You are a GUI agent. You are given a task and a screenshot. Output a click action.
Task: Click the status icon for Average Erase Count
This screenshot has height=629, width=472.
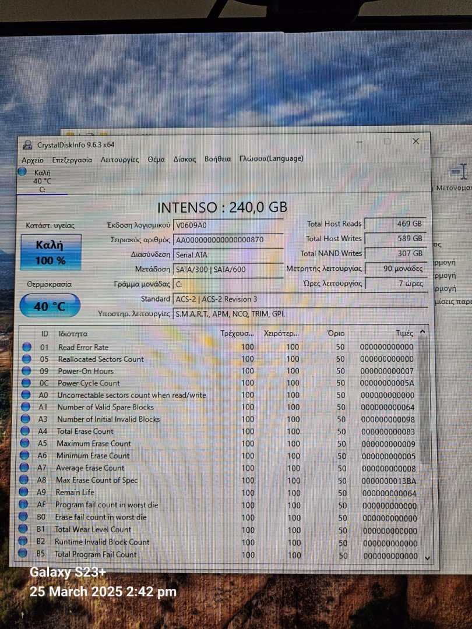[x=24, y=467]
